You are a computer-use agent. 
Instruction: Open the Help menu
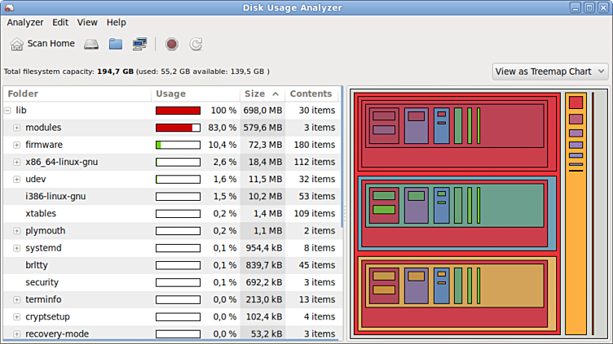pos(116,23)
